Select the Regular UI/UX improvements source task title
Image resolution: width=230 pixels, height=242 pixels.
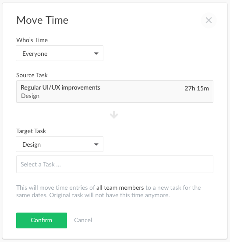(x=60, y=87)
